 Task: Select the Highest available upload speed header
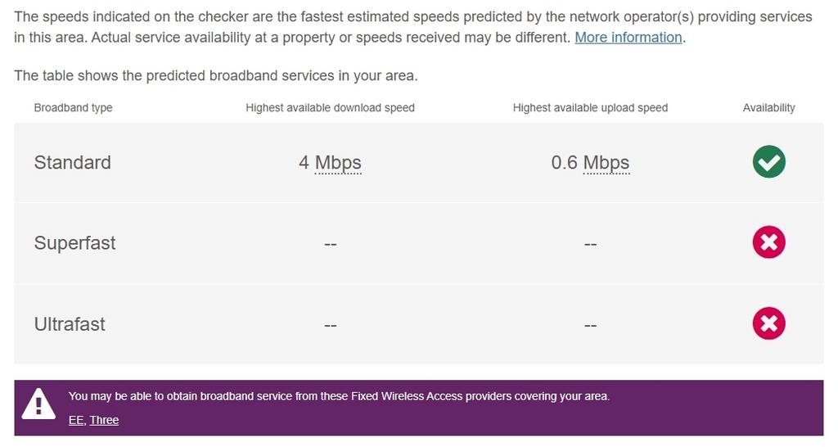pyautogui.click(x=591, y=107)
